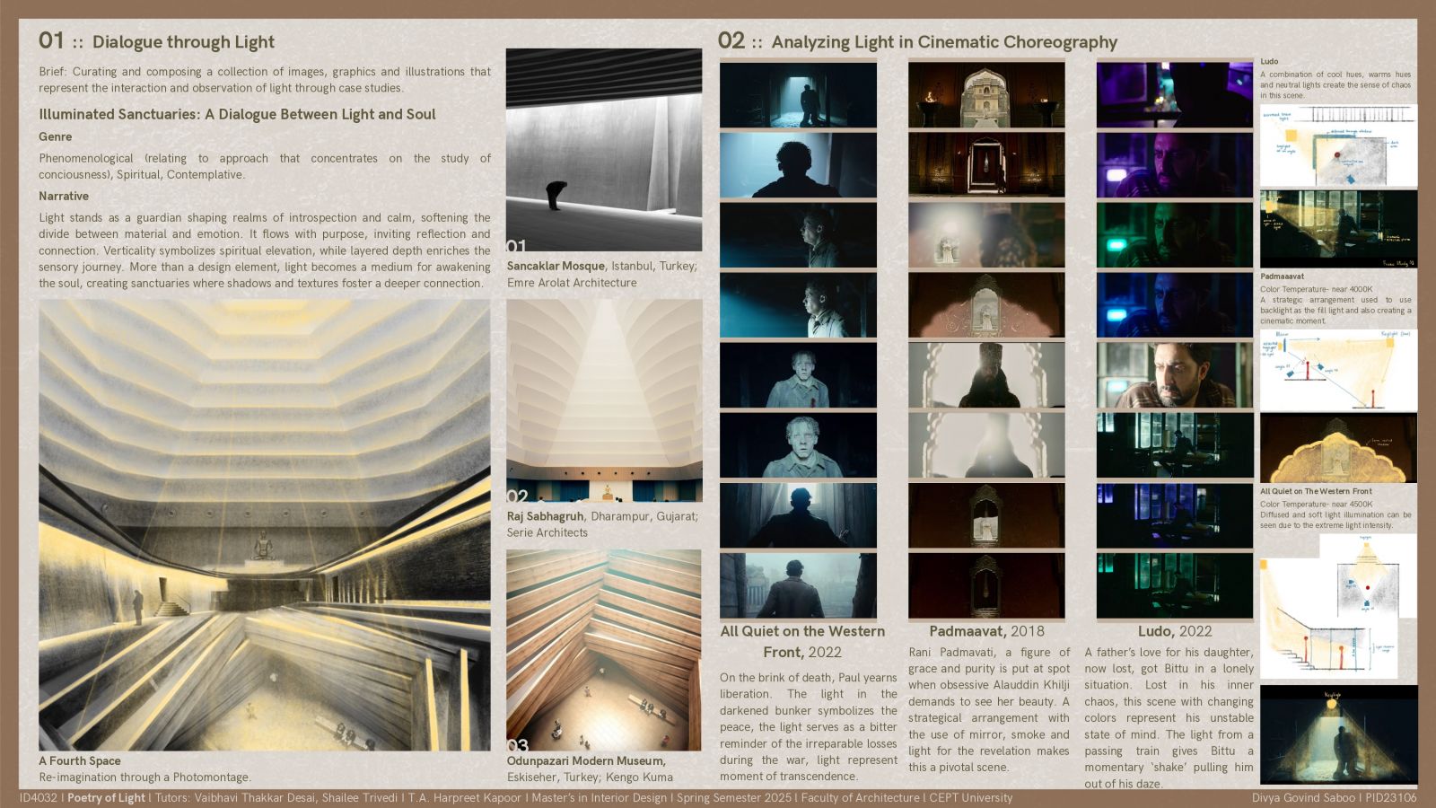Viewport: 1436px width, 808px height.
Task: Open the Padmaavat keylight angle diagram
Action: (1338, 370)
